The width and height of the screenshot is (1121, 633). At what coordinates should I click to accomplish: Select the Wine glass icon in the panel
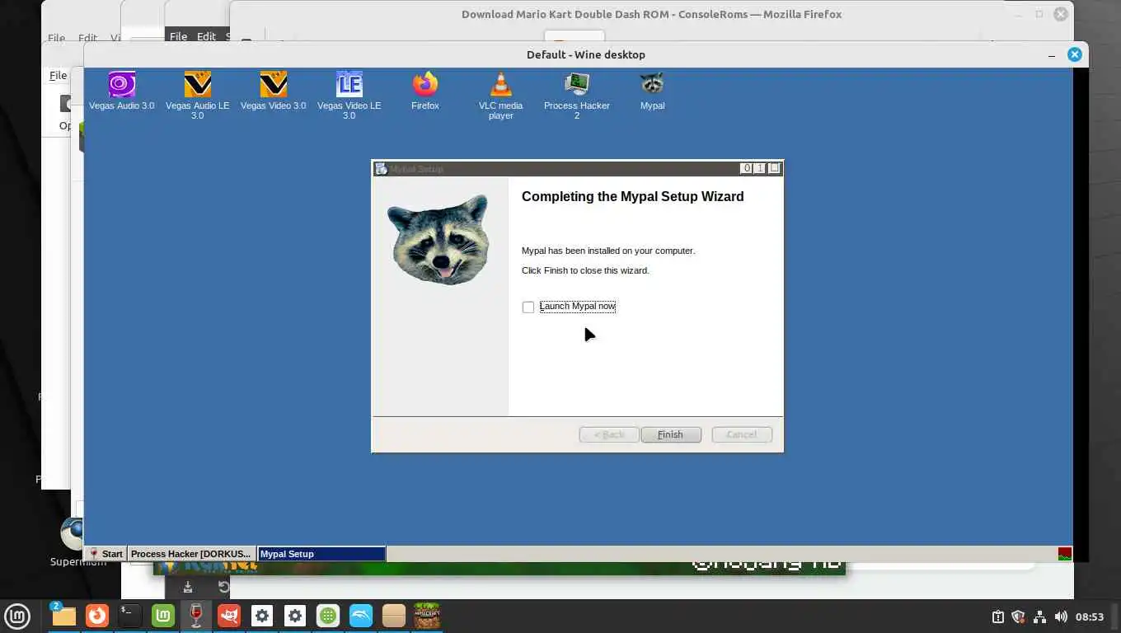click(x=196, y=616)
